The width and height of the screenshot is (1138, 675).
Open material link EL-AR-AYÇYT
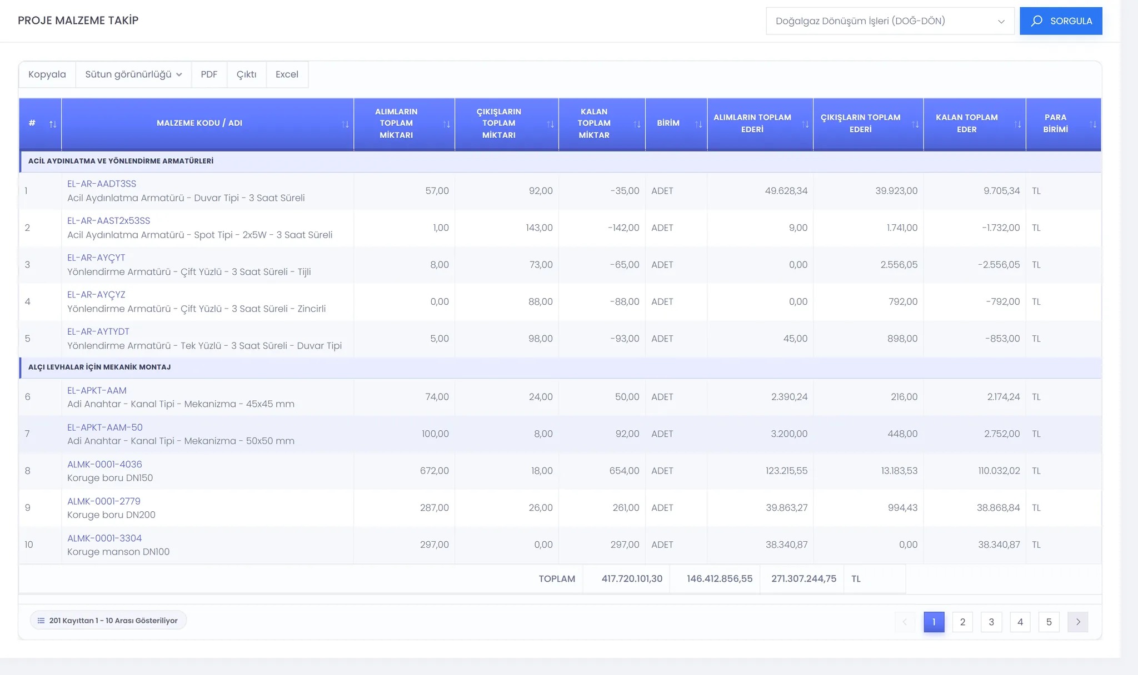click(96, 258)
